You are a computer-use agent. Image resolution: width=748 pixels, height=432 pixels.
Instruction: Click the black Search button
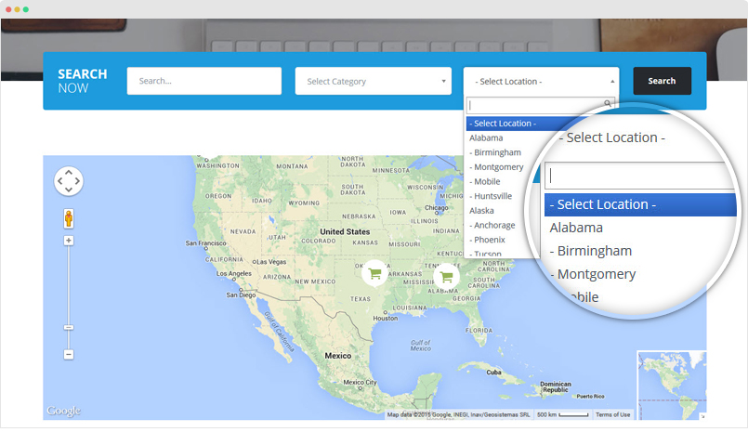(x=662, y=81)
